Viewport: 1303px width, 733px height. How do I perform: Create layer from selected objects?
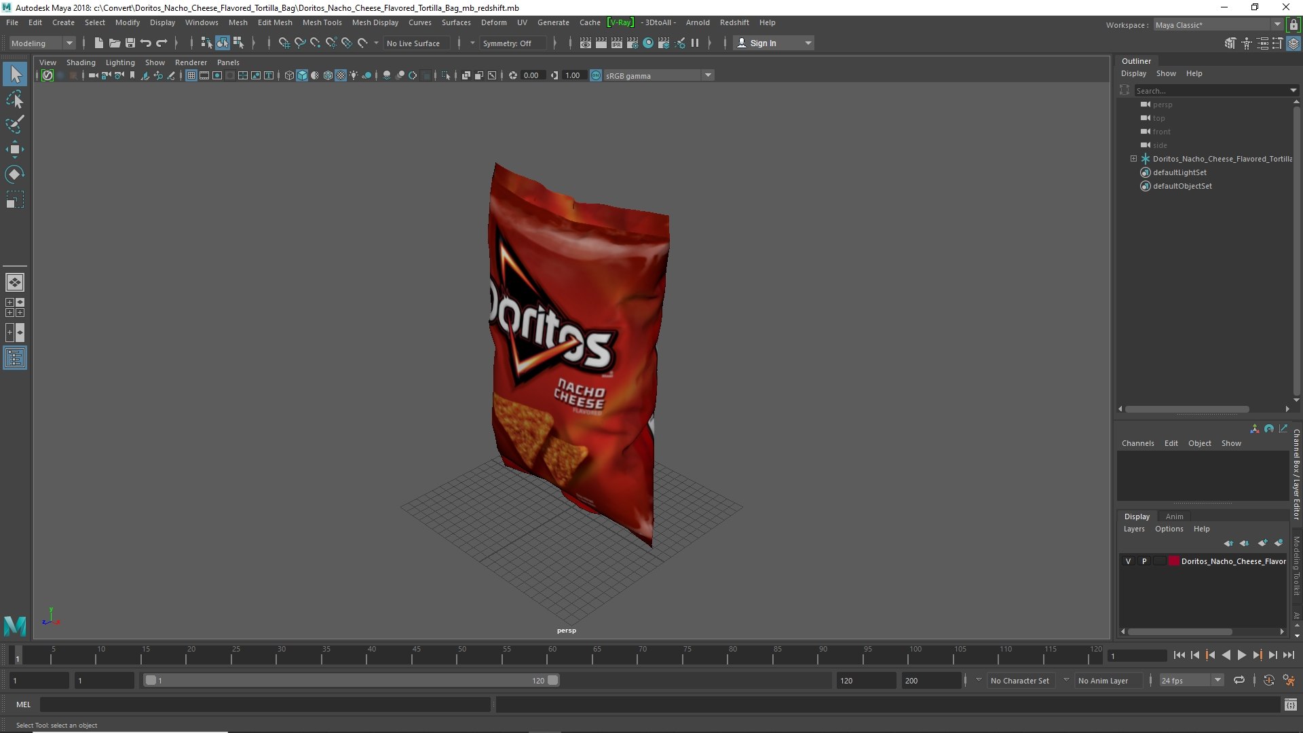1279,543
